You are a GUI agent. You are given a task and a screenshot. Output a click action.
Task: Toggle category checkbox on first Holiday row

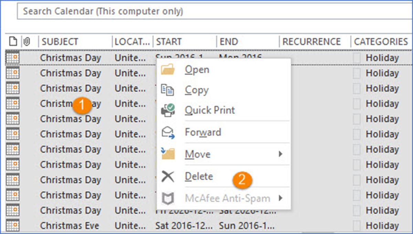[x=357, y=58]
